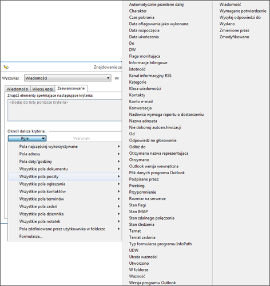Select Nazwa adresata field
This screenshot has width=270, height=286.
pos(143,121)
